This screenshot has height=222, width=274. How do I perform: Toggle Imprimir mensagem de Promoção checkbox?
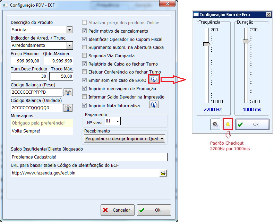tap(84, 88)
